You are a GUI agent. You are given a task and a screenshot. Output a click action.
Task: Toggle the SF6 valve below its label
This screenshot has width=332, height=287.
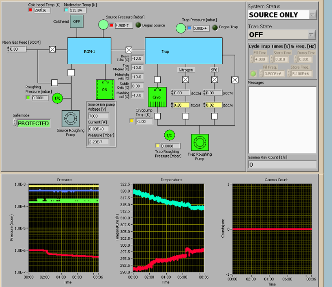215,79
